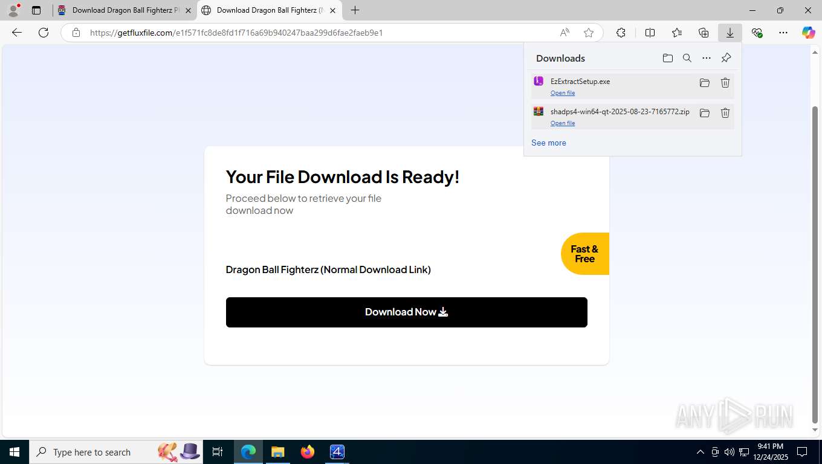822x464 pixels.
Task: Show EzExtractSetup.exe in folder
Action: pyautogui.click(x=705, y=83)
